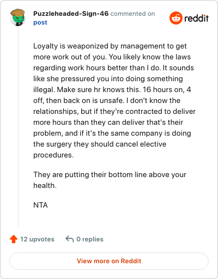Click the "Make sure hr knows this" sentence
Screen dimensions: 218x279
99,90
